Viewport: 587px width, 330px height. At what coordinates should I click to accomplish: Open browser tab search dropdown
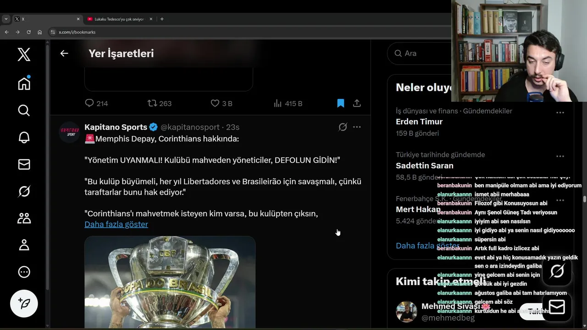click(x=6, y=19)
